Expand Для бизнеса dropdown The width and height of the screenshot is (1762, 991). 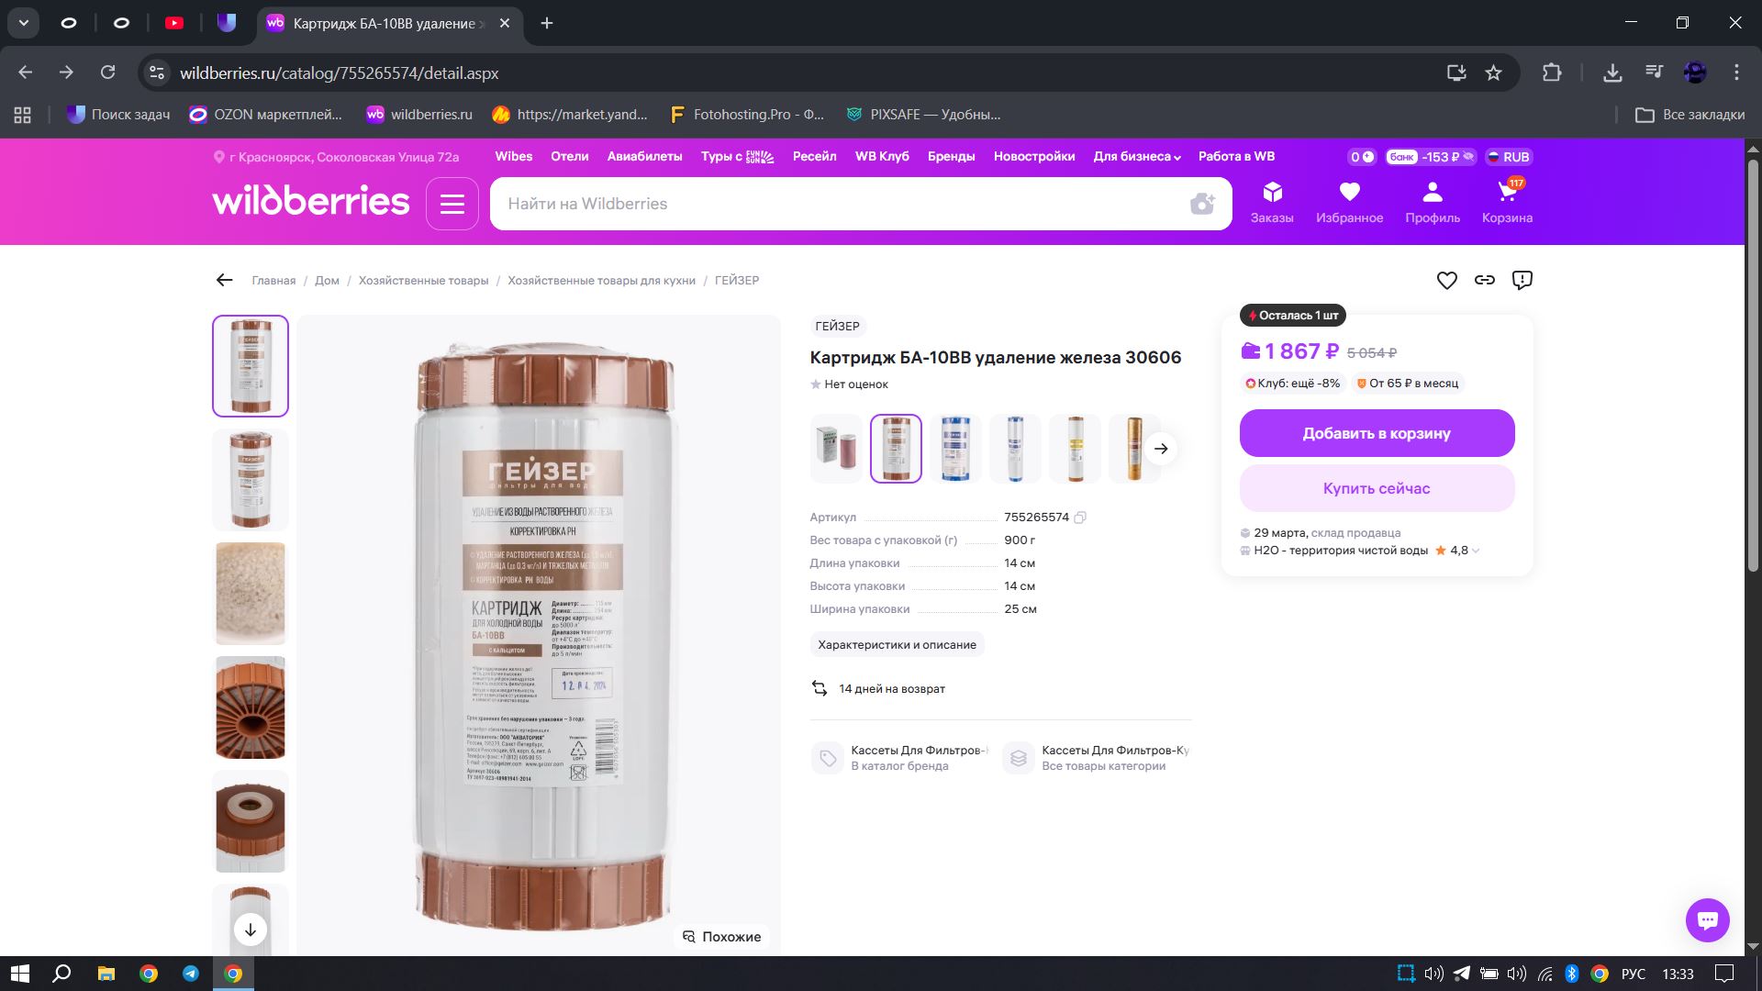(1136, 157)
